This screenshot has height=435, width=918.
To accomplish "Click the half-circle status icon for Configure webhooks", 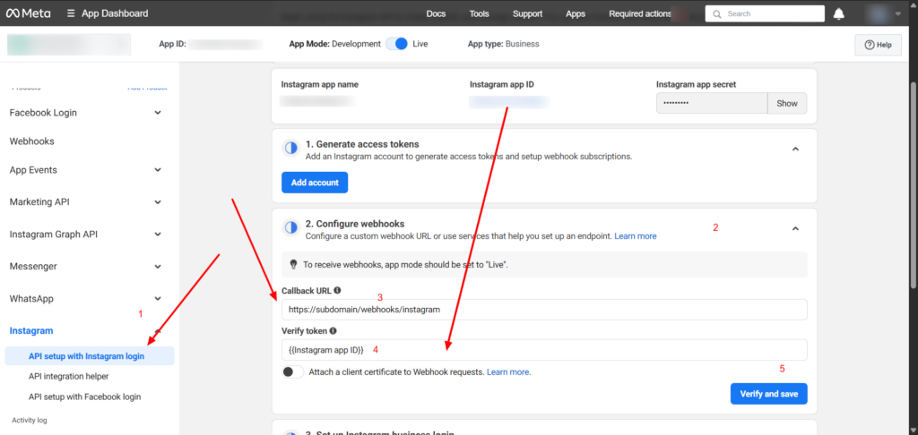I will (x=291, y=228).
